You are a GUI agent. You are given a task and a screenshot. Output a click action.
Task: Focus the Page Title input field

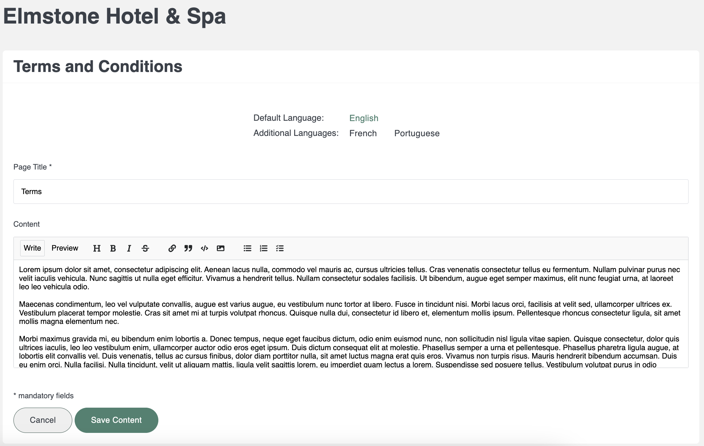pyautogui.click(x=351, y=191)
